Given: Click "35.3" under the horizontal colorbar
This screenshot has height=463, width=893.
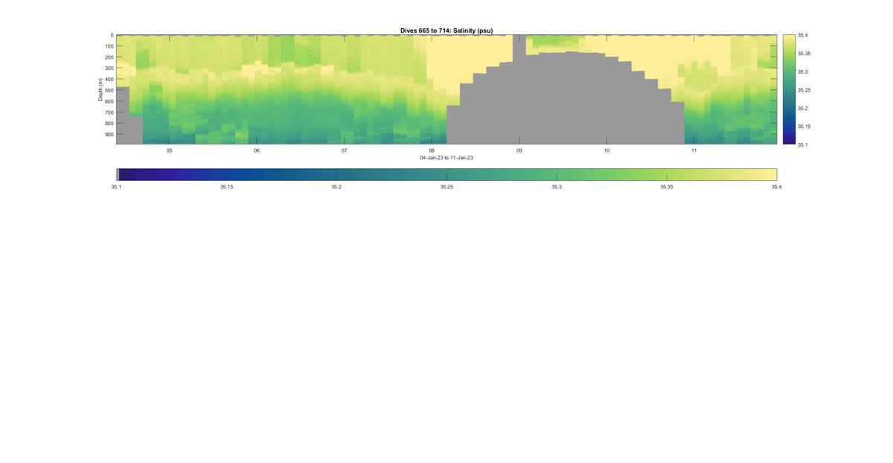Looking at the screenshot, I should (557, 187).
